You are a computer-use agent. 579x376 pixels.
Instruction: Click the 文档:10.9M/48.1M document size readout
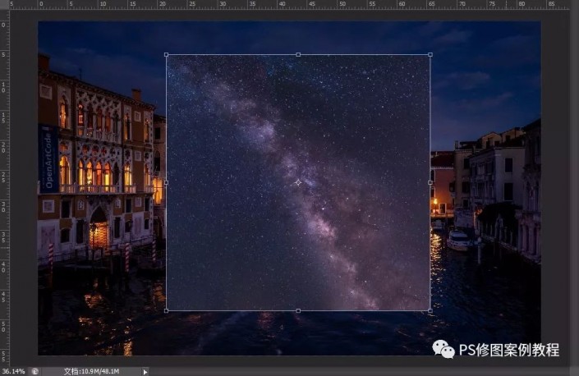pyautogui.click(x=92, y=372)
